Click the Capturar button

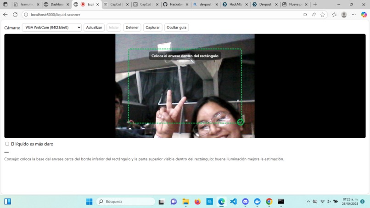tap(153, 28)
